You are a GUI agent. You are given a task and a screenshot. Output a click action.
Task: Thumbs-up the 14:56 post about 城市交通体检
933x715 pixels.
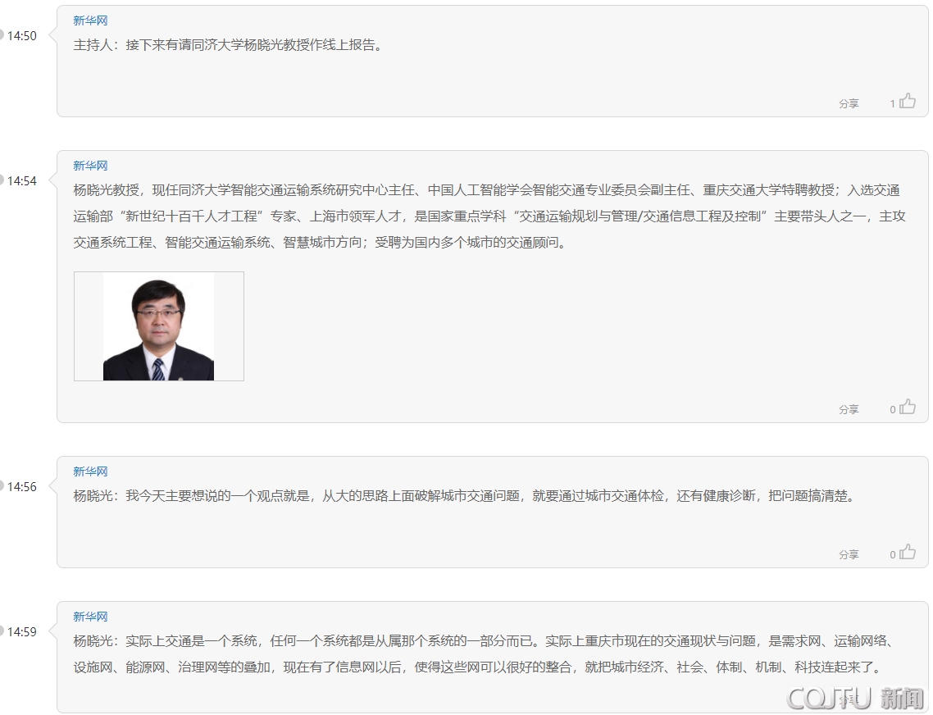[x=908, y=553]
